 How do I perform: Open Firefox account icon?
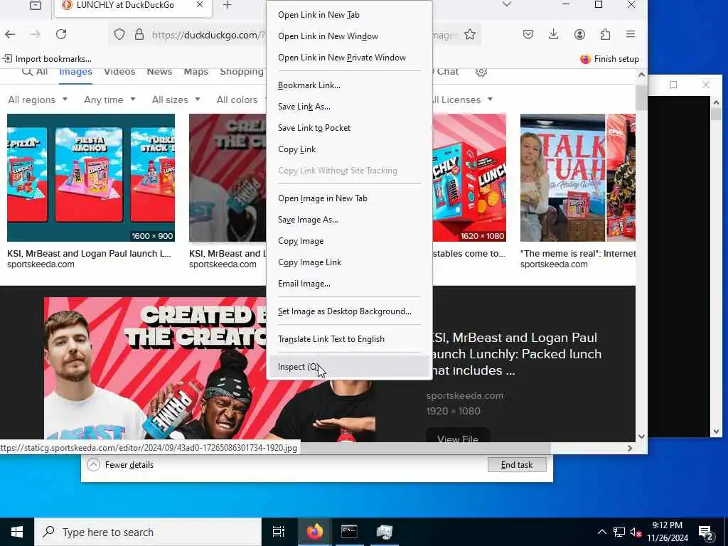(579, 34)
